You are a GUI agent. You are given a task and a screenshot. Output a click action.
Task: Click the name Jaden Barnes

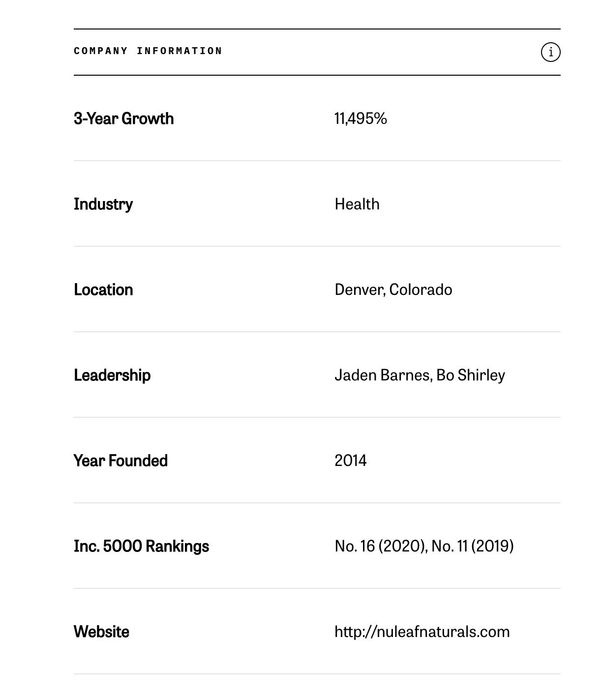click(x=383, y=375)
